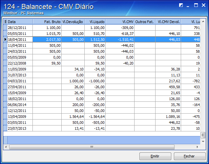Screen dimensions: 209x164
Task: Click the Vl.Devolução value 1.000,00
Action: 76,81
